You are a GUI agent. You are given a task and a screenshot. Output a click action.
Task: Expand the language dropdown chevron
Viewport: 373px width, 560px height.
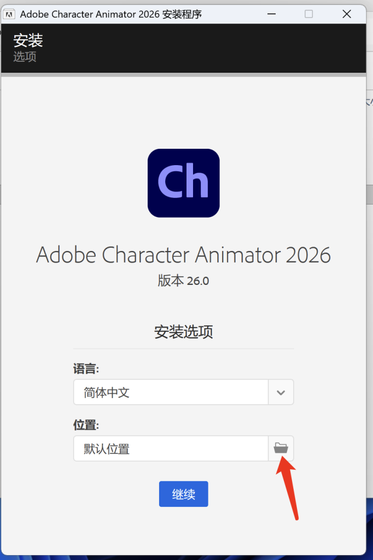281,392
